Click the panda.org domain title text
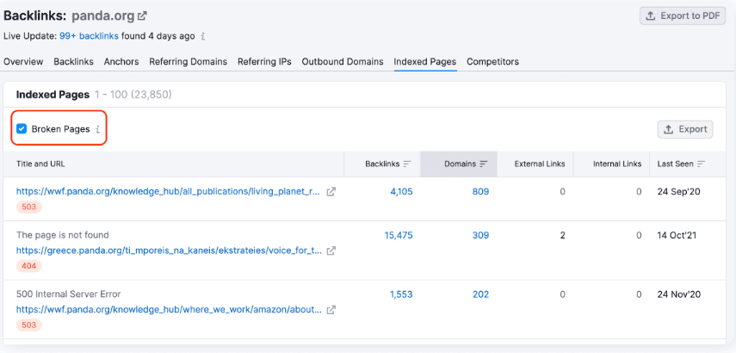 [102, 16]
